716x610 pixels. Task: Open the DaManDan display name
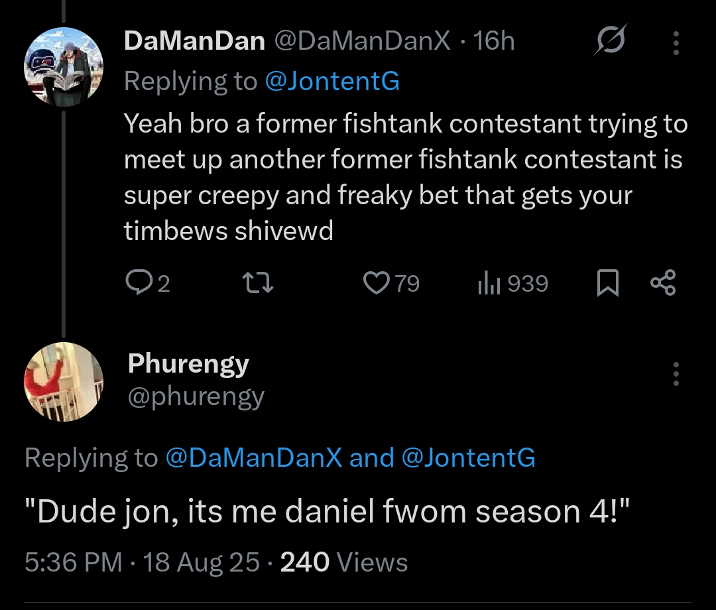(x=194, y=42)
